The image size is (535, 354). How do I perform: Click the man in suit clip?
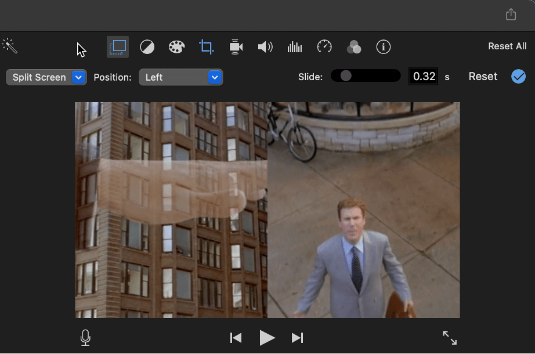point(364,210)
